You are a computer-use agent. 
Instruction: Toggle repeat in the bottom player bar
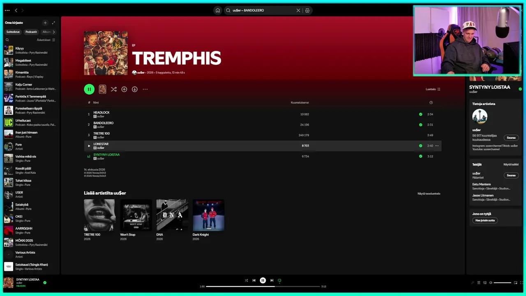pyautogui.click(x=279, y=280)
